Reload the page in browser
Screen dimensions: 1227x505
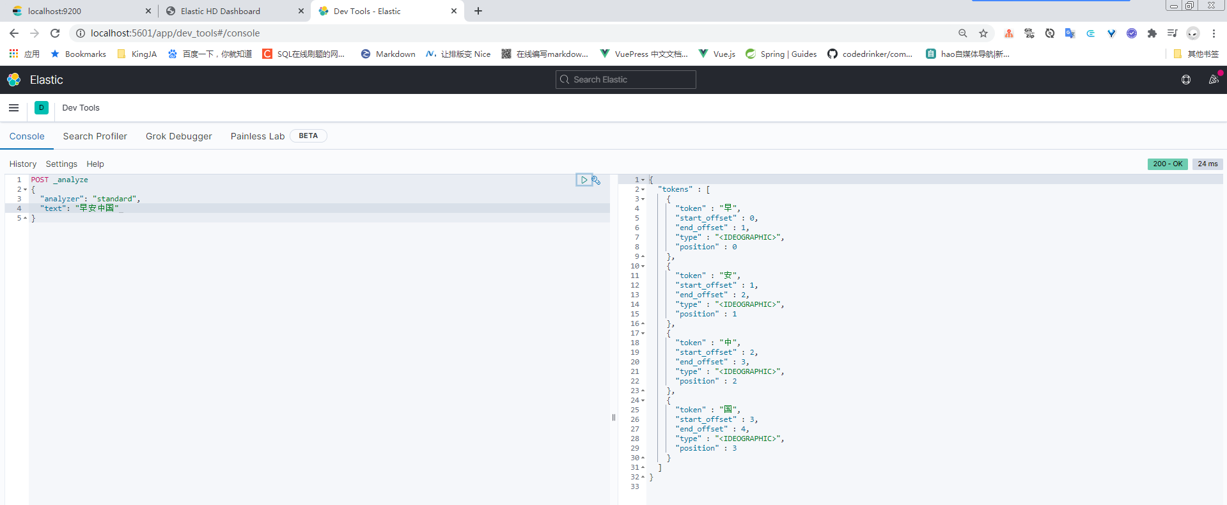(x=55, y=33)
